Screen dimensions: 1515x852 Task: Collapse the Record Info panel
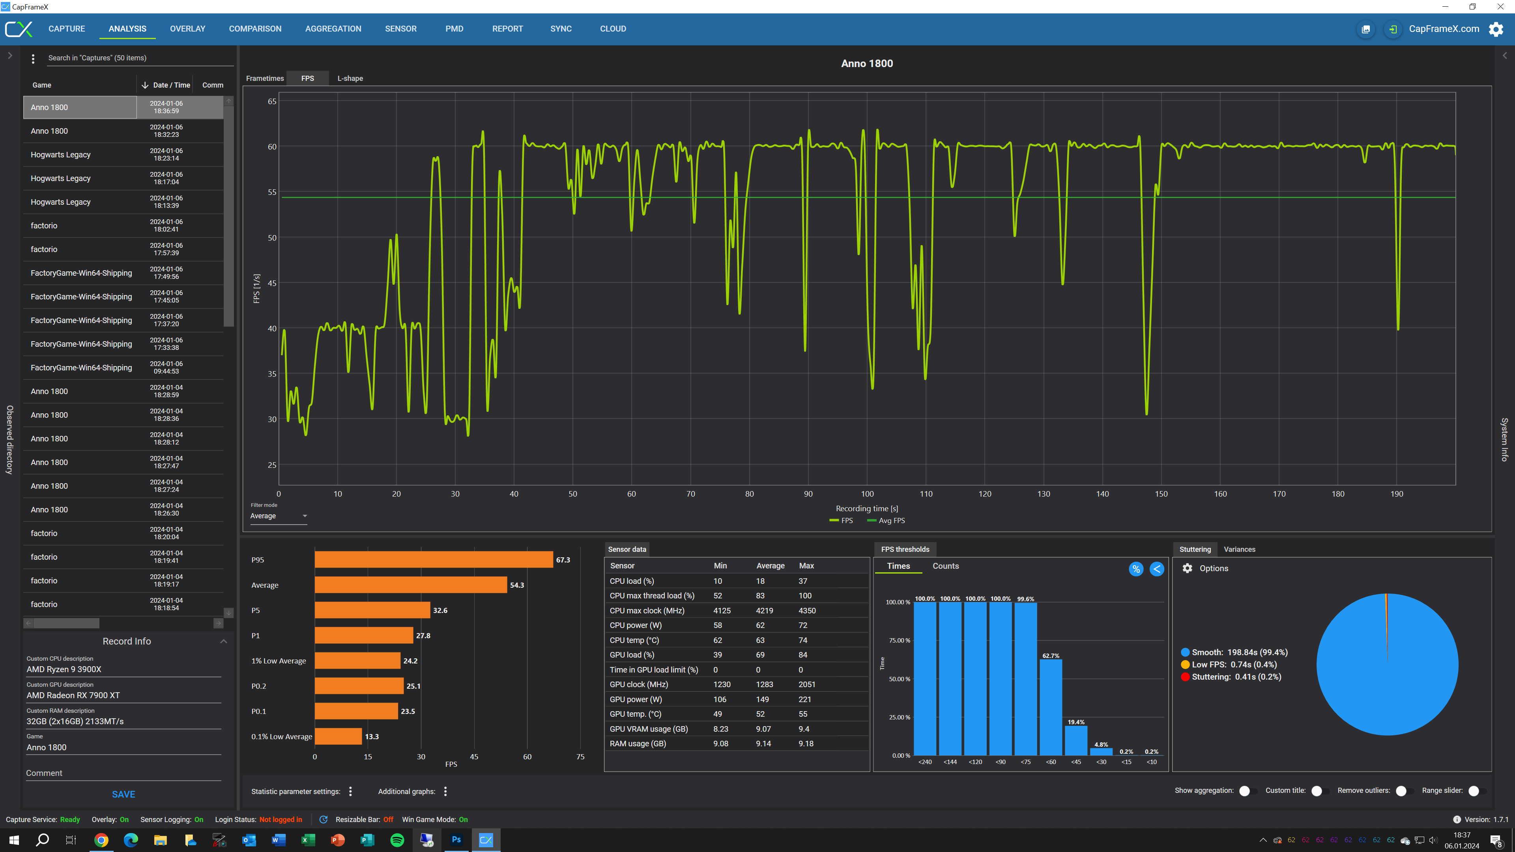pyautogui.click(x=223, y=641)
